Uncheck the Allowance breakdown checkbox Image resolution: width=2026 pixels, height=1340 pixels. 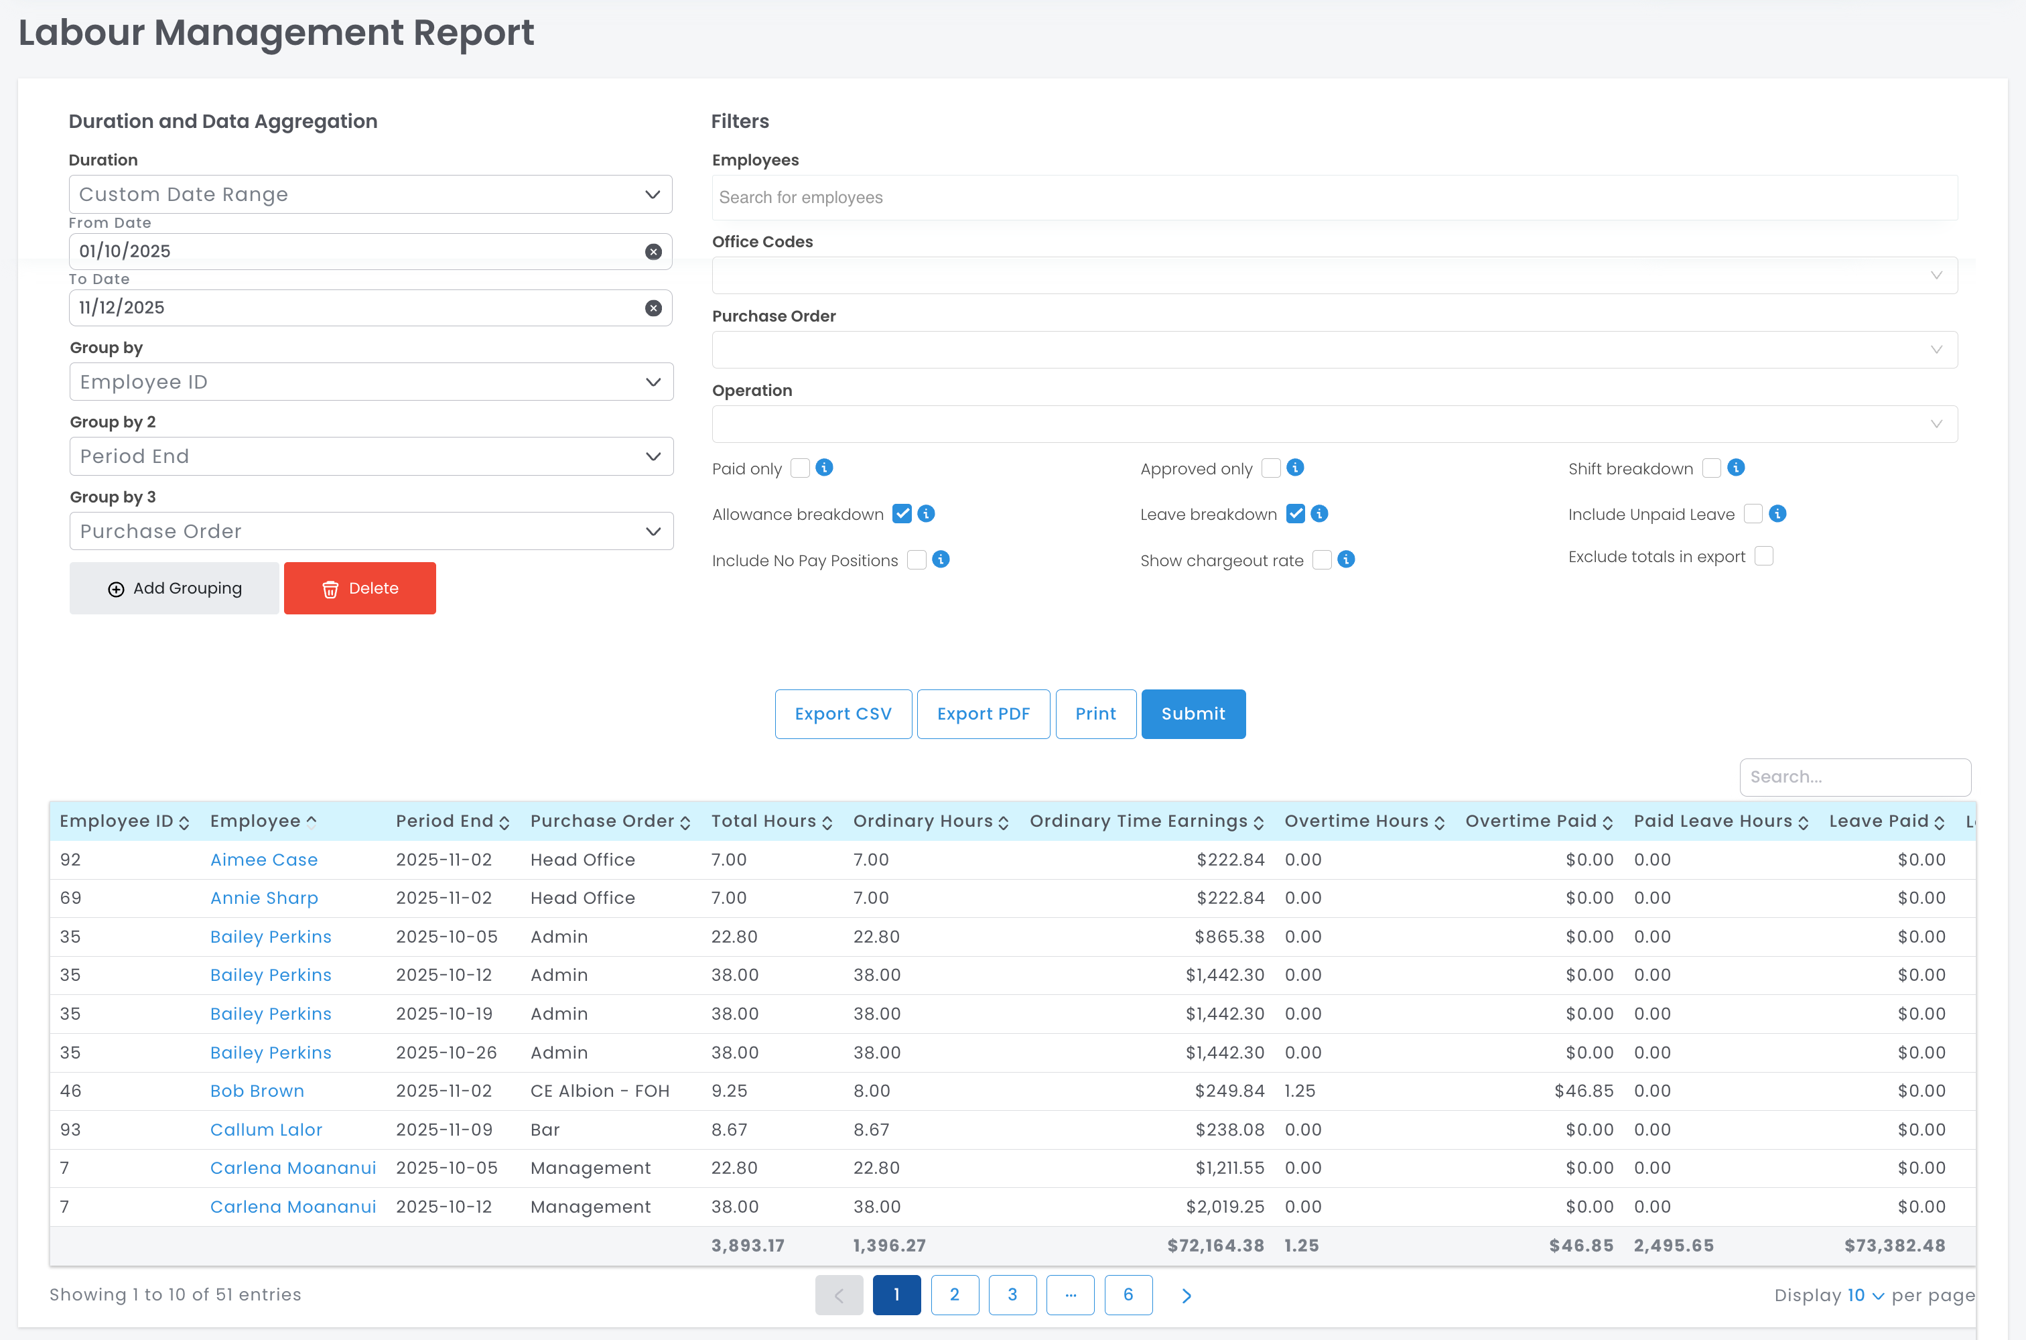[902, 514]
